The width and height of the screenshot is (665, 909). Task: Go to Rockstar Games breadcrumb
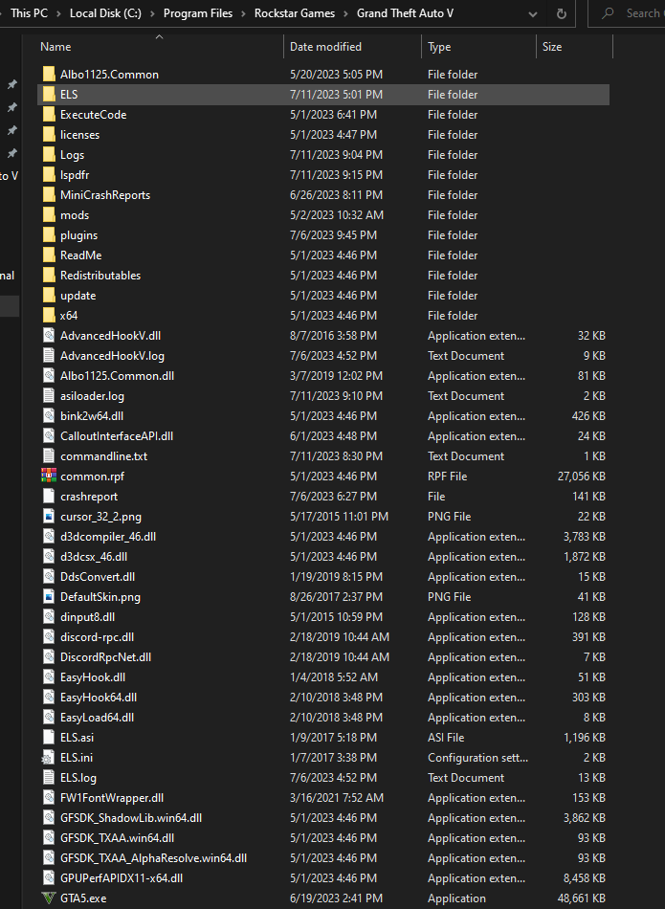(x=295, y=12)
